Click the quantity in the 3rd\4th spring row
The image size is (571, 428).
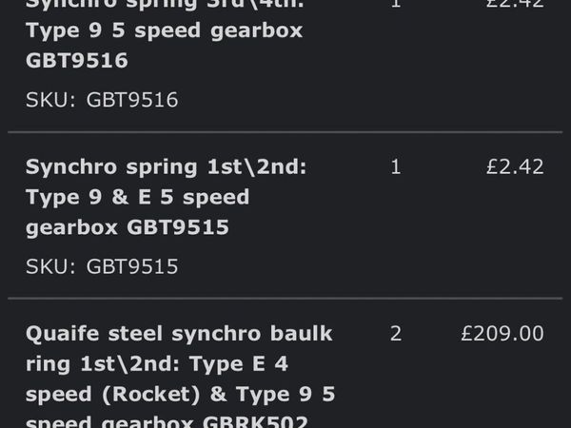(x=396, y=5)
